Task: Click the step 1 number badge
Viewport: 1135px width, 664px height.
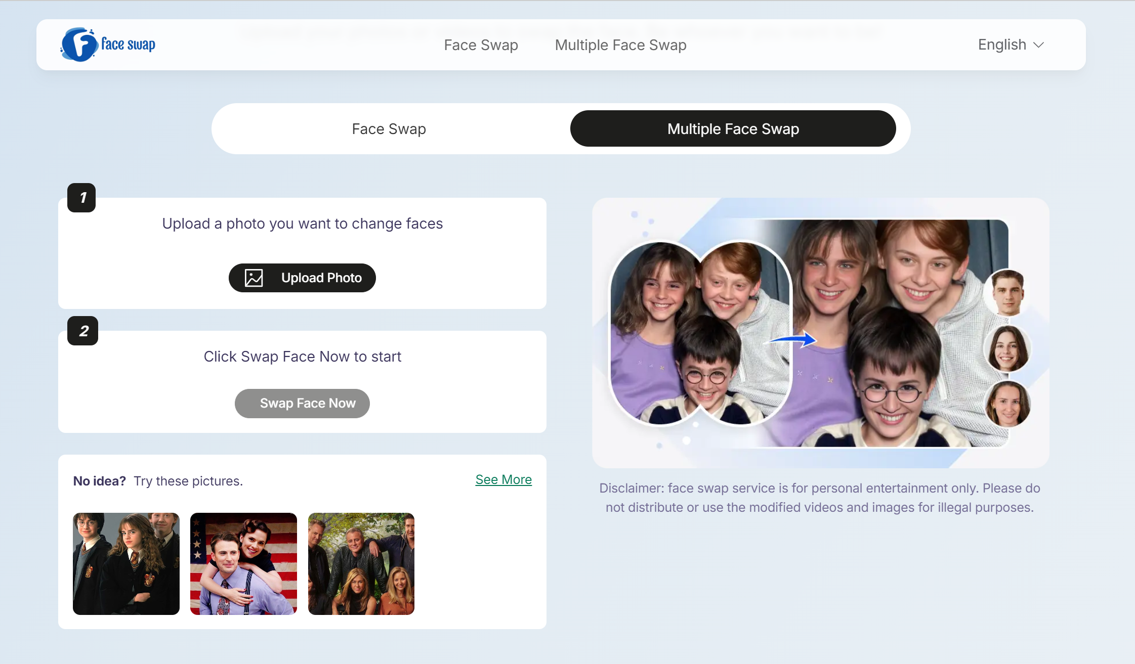Action: tap(82, 198)
